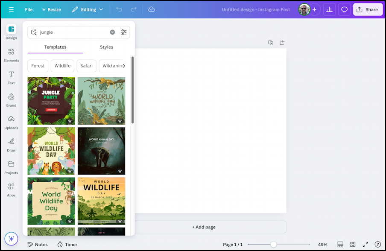Open the Editing mode dropdown

click(x=88, y=9)
